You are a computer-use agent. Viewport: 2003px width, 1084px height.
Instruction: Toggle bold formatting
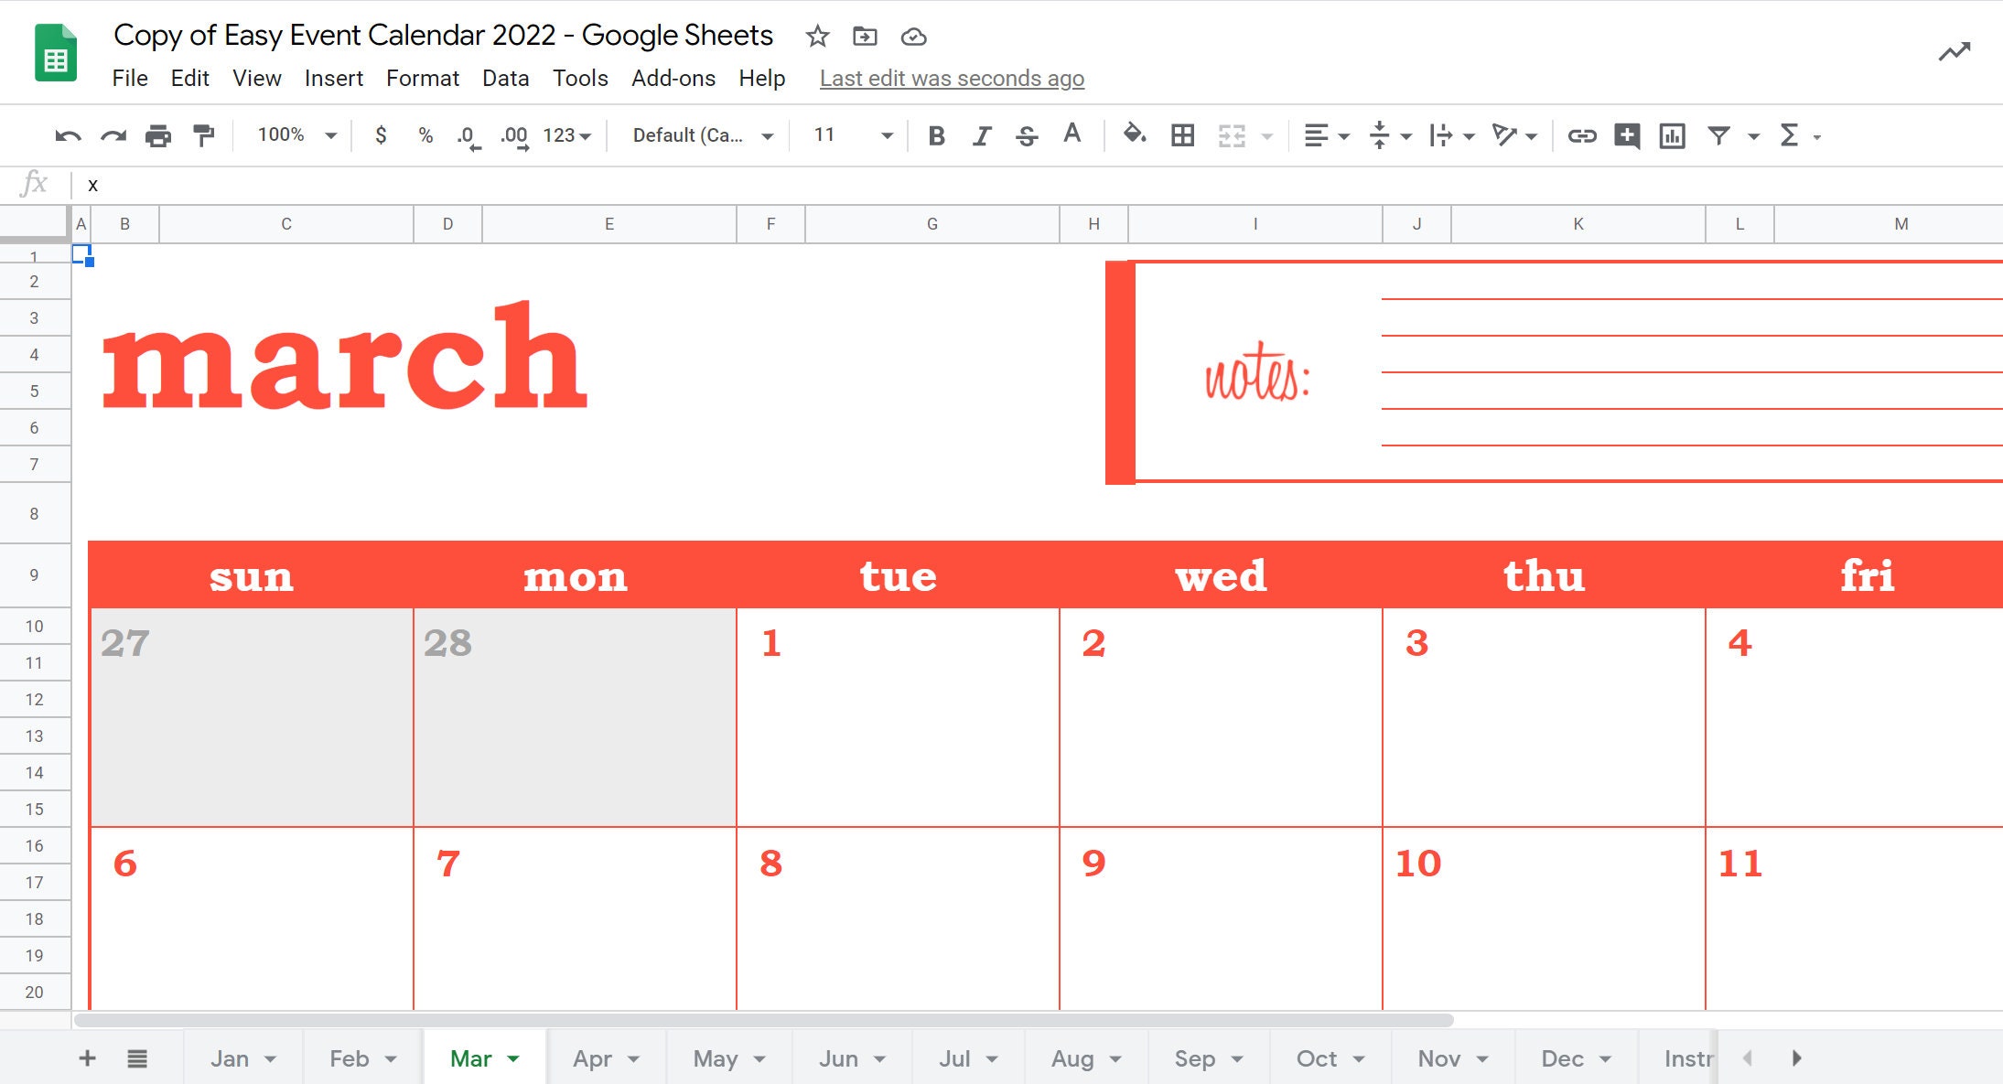pyautogui.click(x=936, y=136)
